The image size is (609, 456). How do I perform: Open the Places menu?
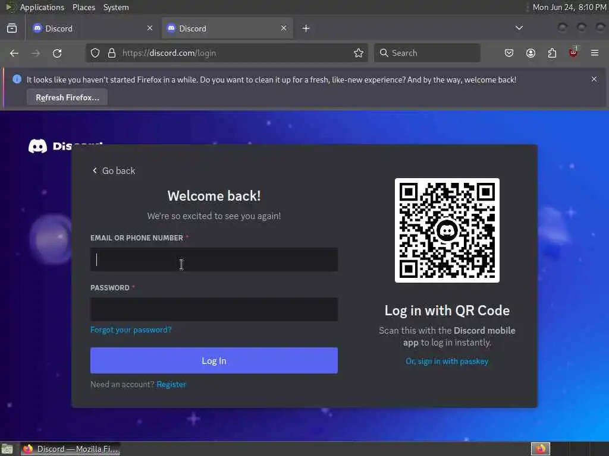tap(84, 7)
